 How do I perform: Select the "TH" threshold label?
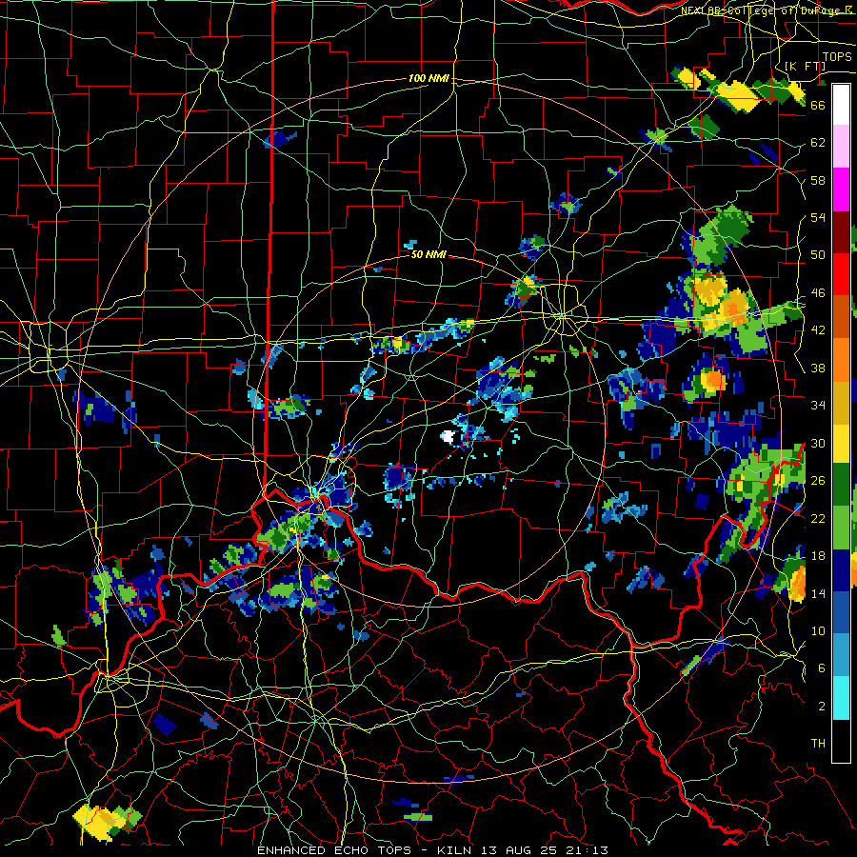(x=818, y=744)
